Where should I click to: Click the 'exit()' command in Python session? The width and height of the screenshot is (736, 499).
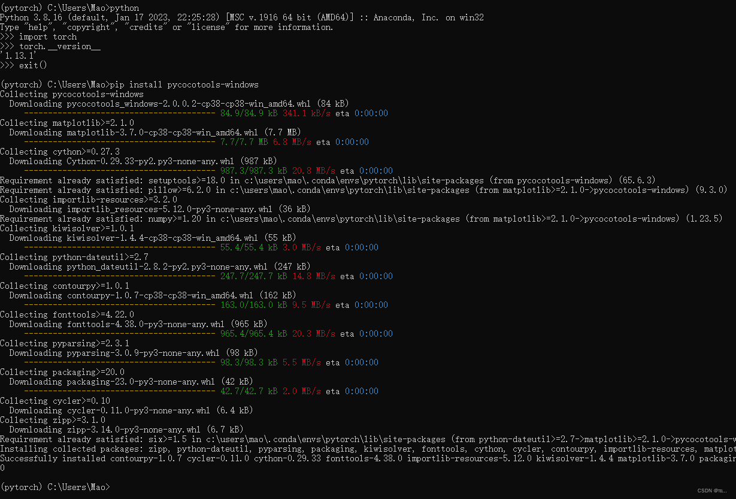tap(34, 65)
